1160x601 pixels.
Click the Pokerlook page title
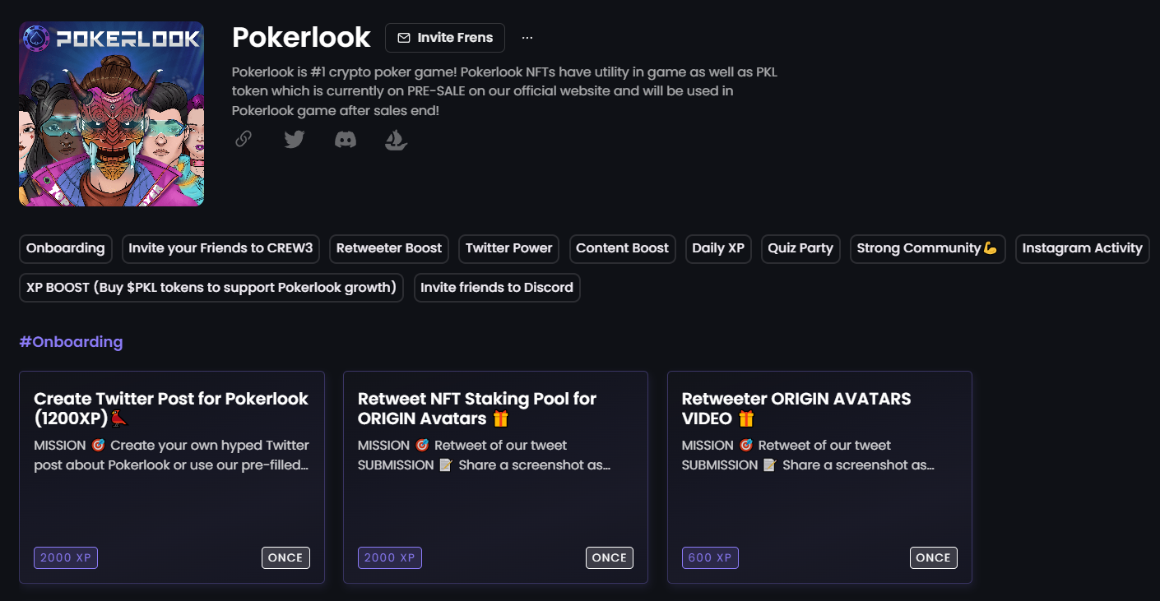pos(301,38)
